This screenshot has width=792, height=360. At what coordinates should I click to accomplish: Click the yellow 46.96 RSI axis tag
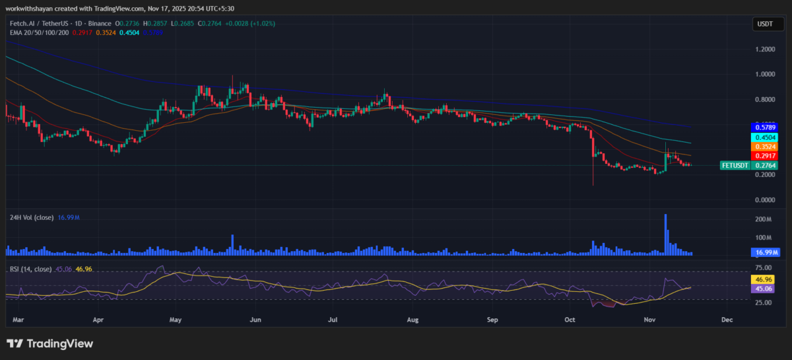coord(766,280)
